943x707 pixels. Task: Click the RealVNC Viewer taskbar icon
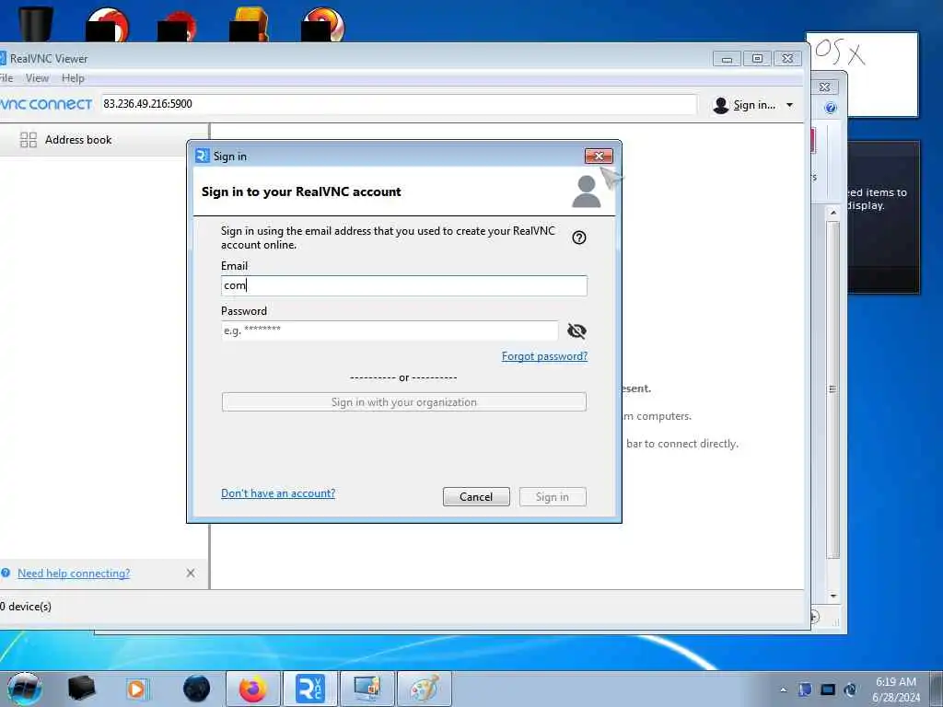pos(309,689)
